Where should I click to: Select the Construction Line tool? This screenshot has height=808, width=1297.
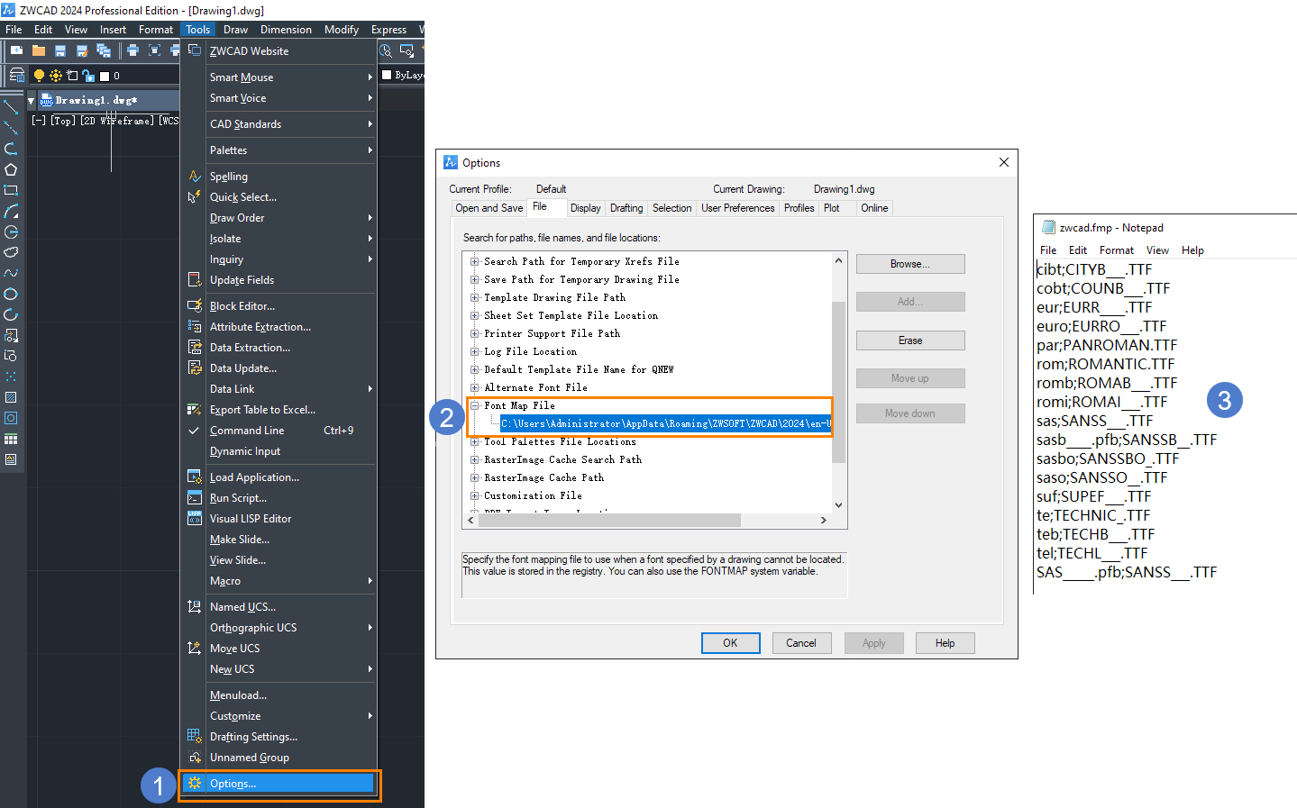11,128
